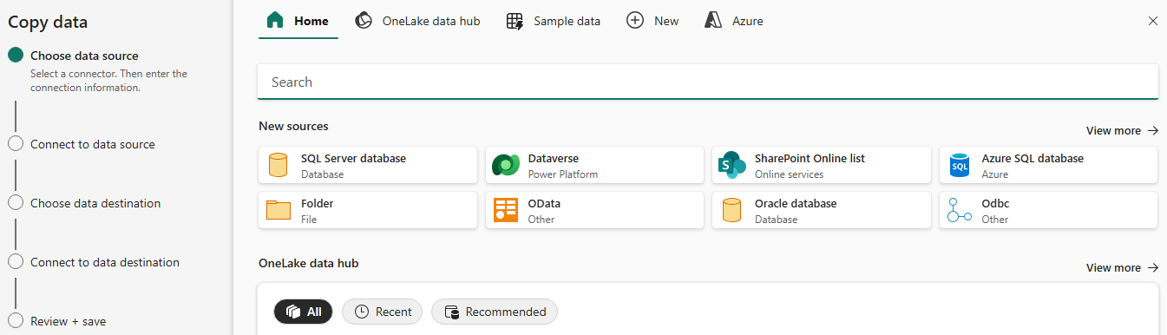Image resolution: width=1167 pixels, height=335 pixels.
Task: Click the Oracle database cylinder icon
Action: pyautogui.click(x=731, y=210)
